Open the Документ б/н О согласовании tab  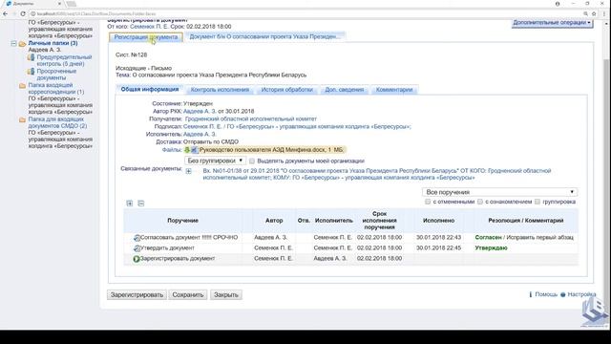pos(264,36)
